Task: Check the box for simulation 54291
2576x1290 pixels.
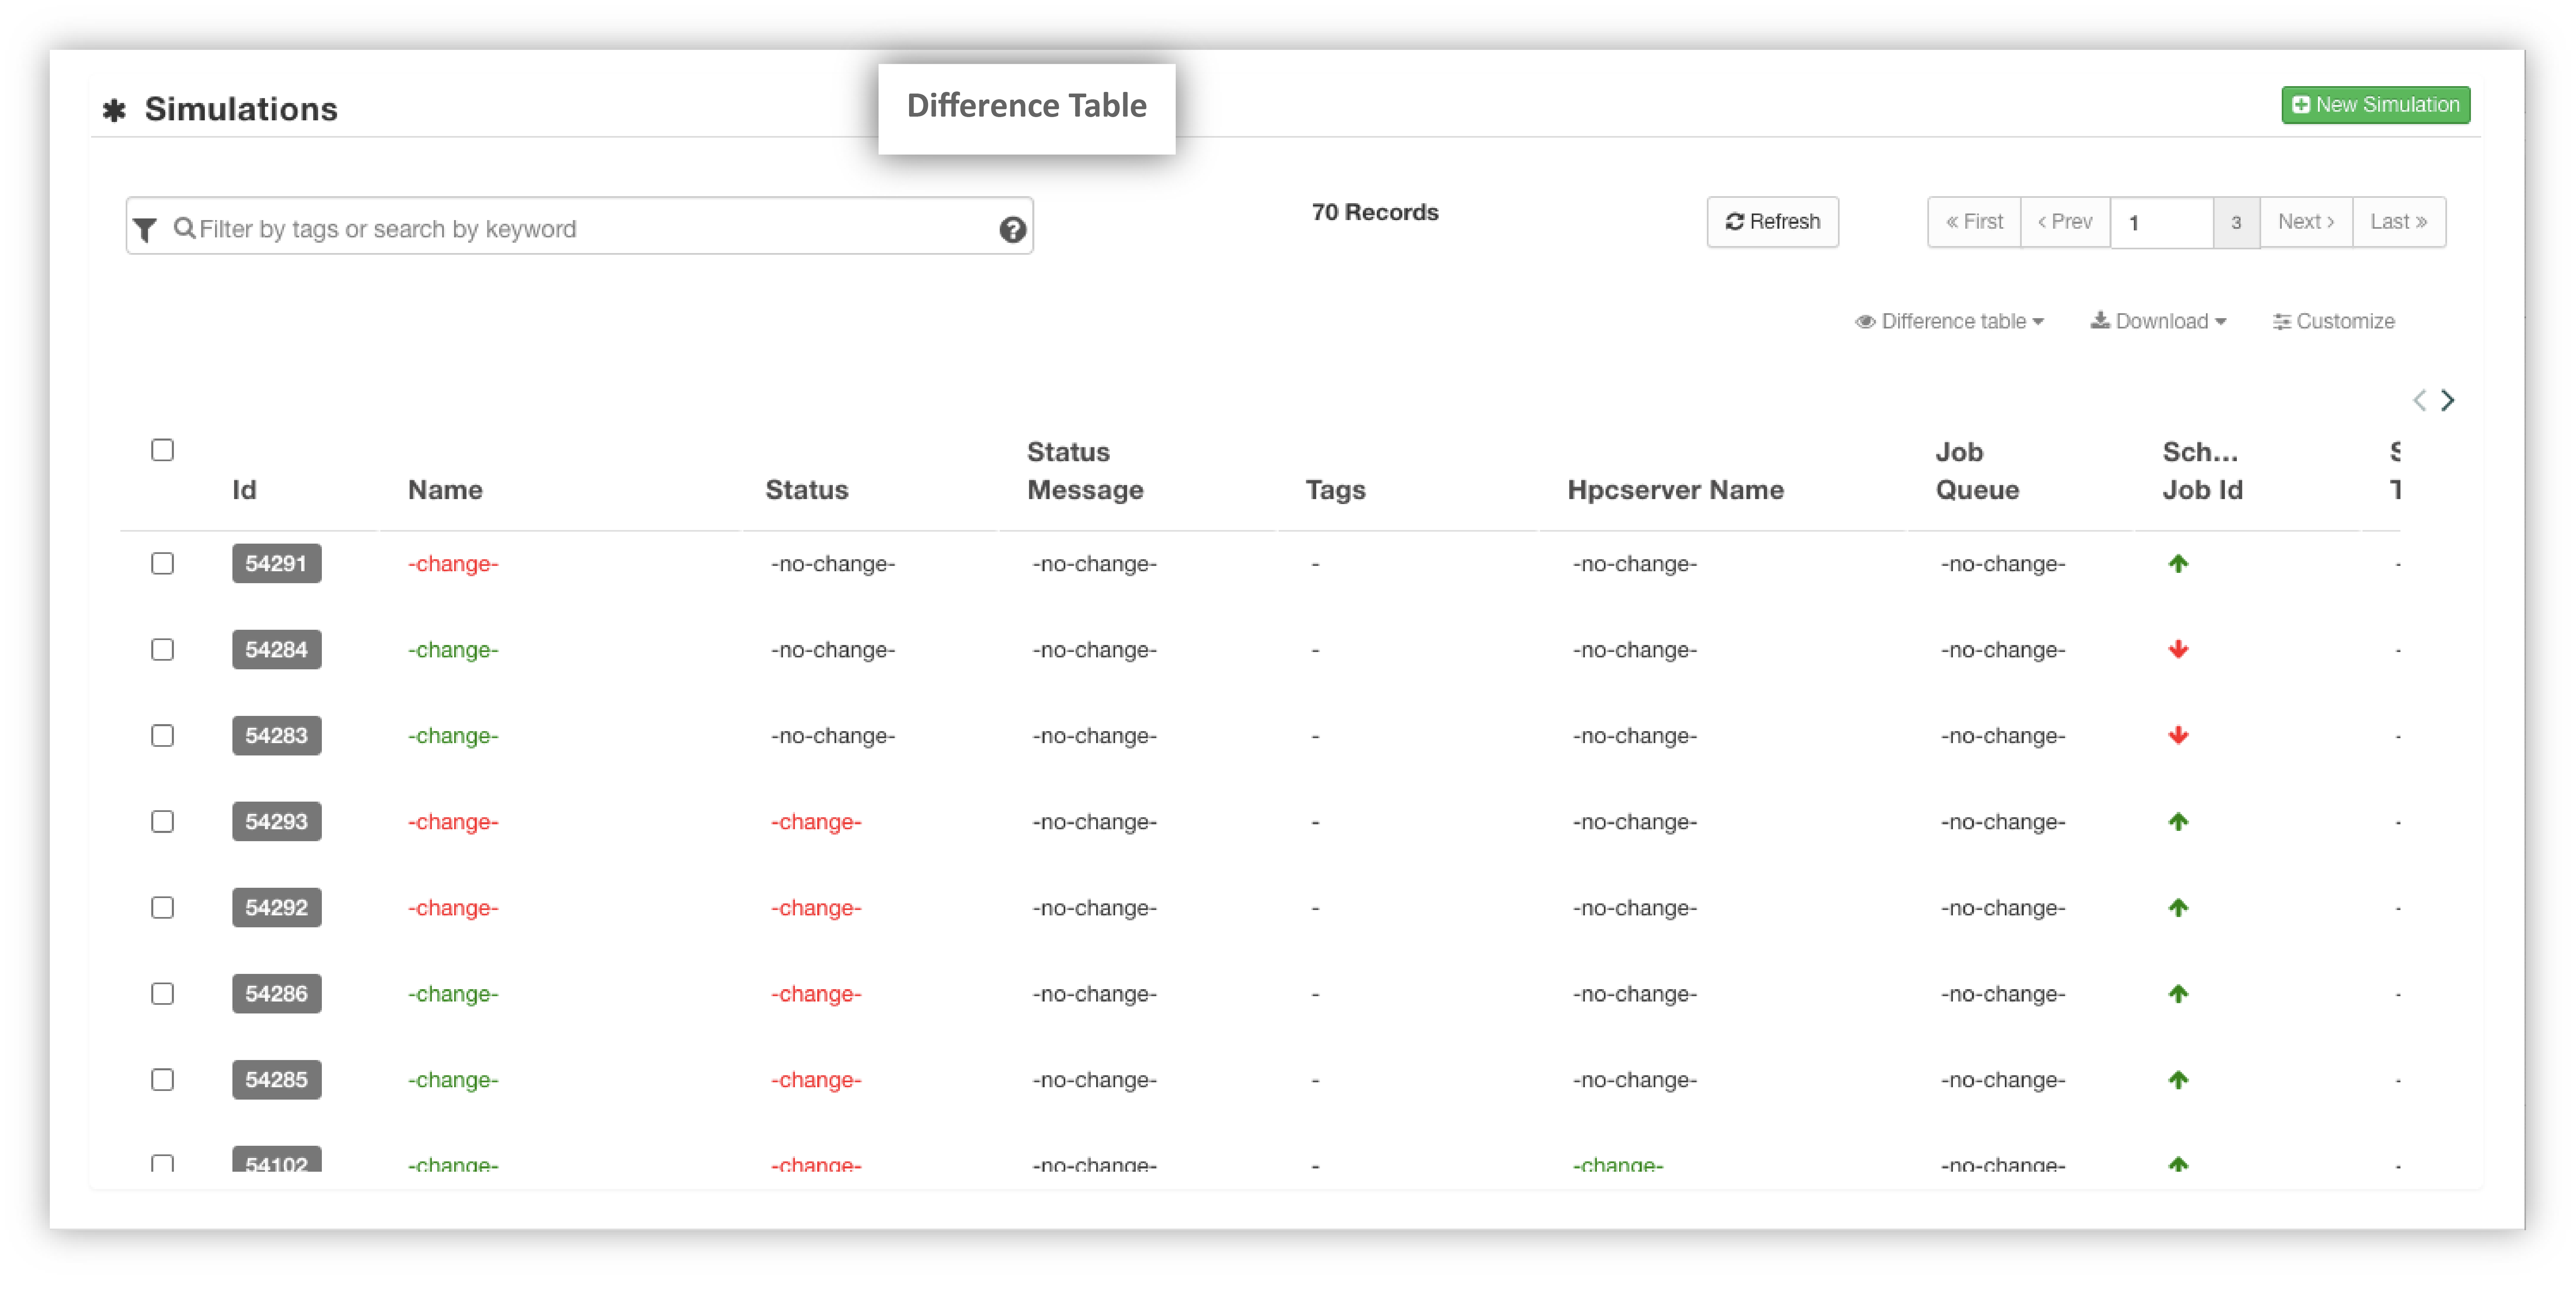Action: (162, 563)
